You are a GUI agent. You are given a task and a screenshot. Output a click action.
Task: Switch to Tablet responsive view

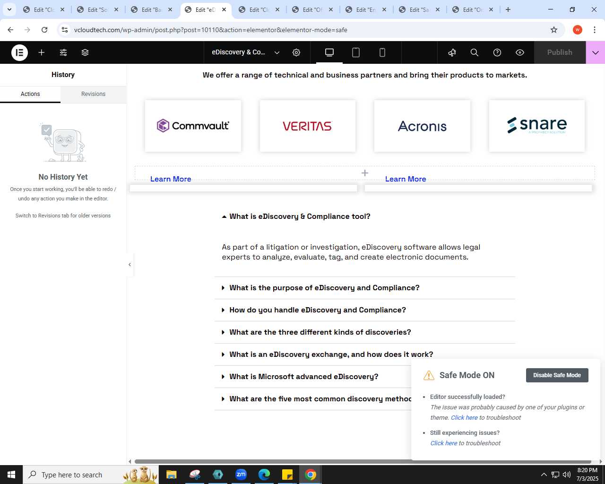356,52
